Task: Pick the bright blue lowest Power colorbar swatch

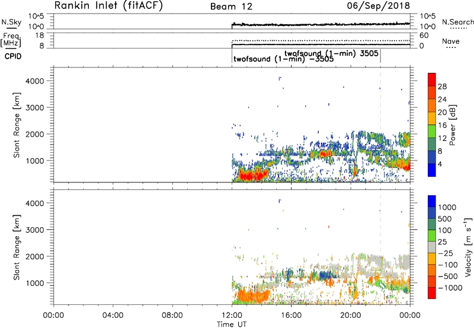Action: click(x=432, y=170)
